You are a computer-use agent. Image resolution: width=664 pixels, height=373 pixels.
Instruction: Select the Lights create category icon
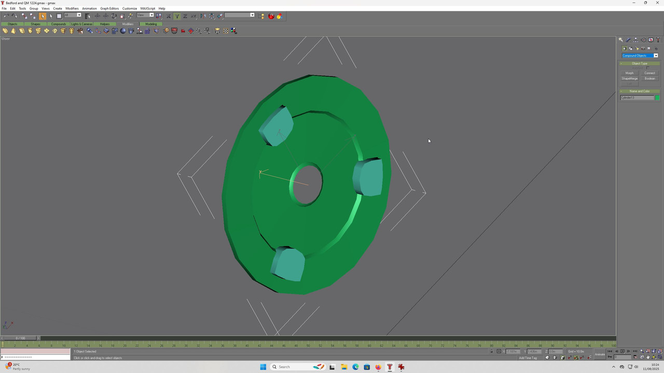(637, 48)
